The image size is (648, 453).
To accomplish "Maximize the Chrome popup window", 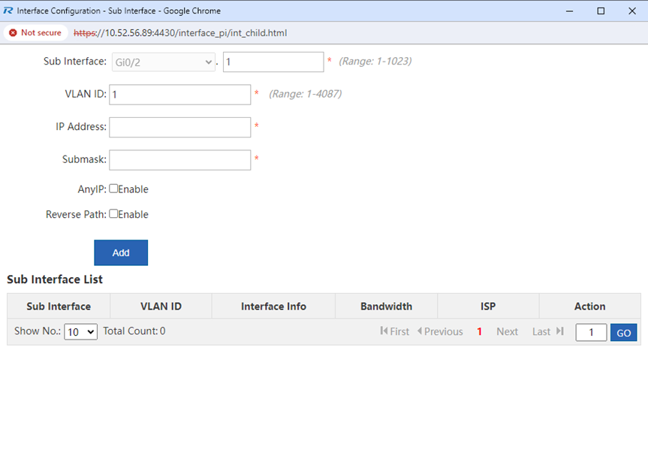I will pos(601,11).
